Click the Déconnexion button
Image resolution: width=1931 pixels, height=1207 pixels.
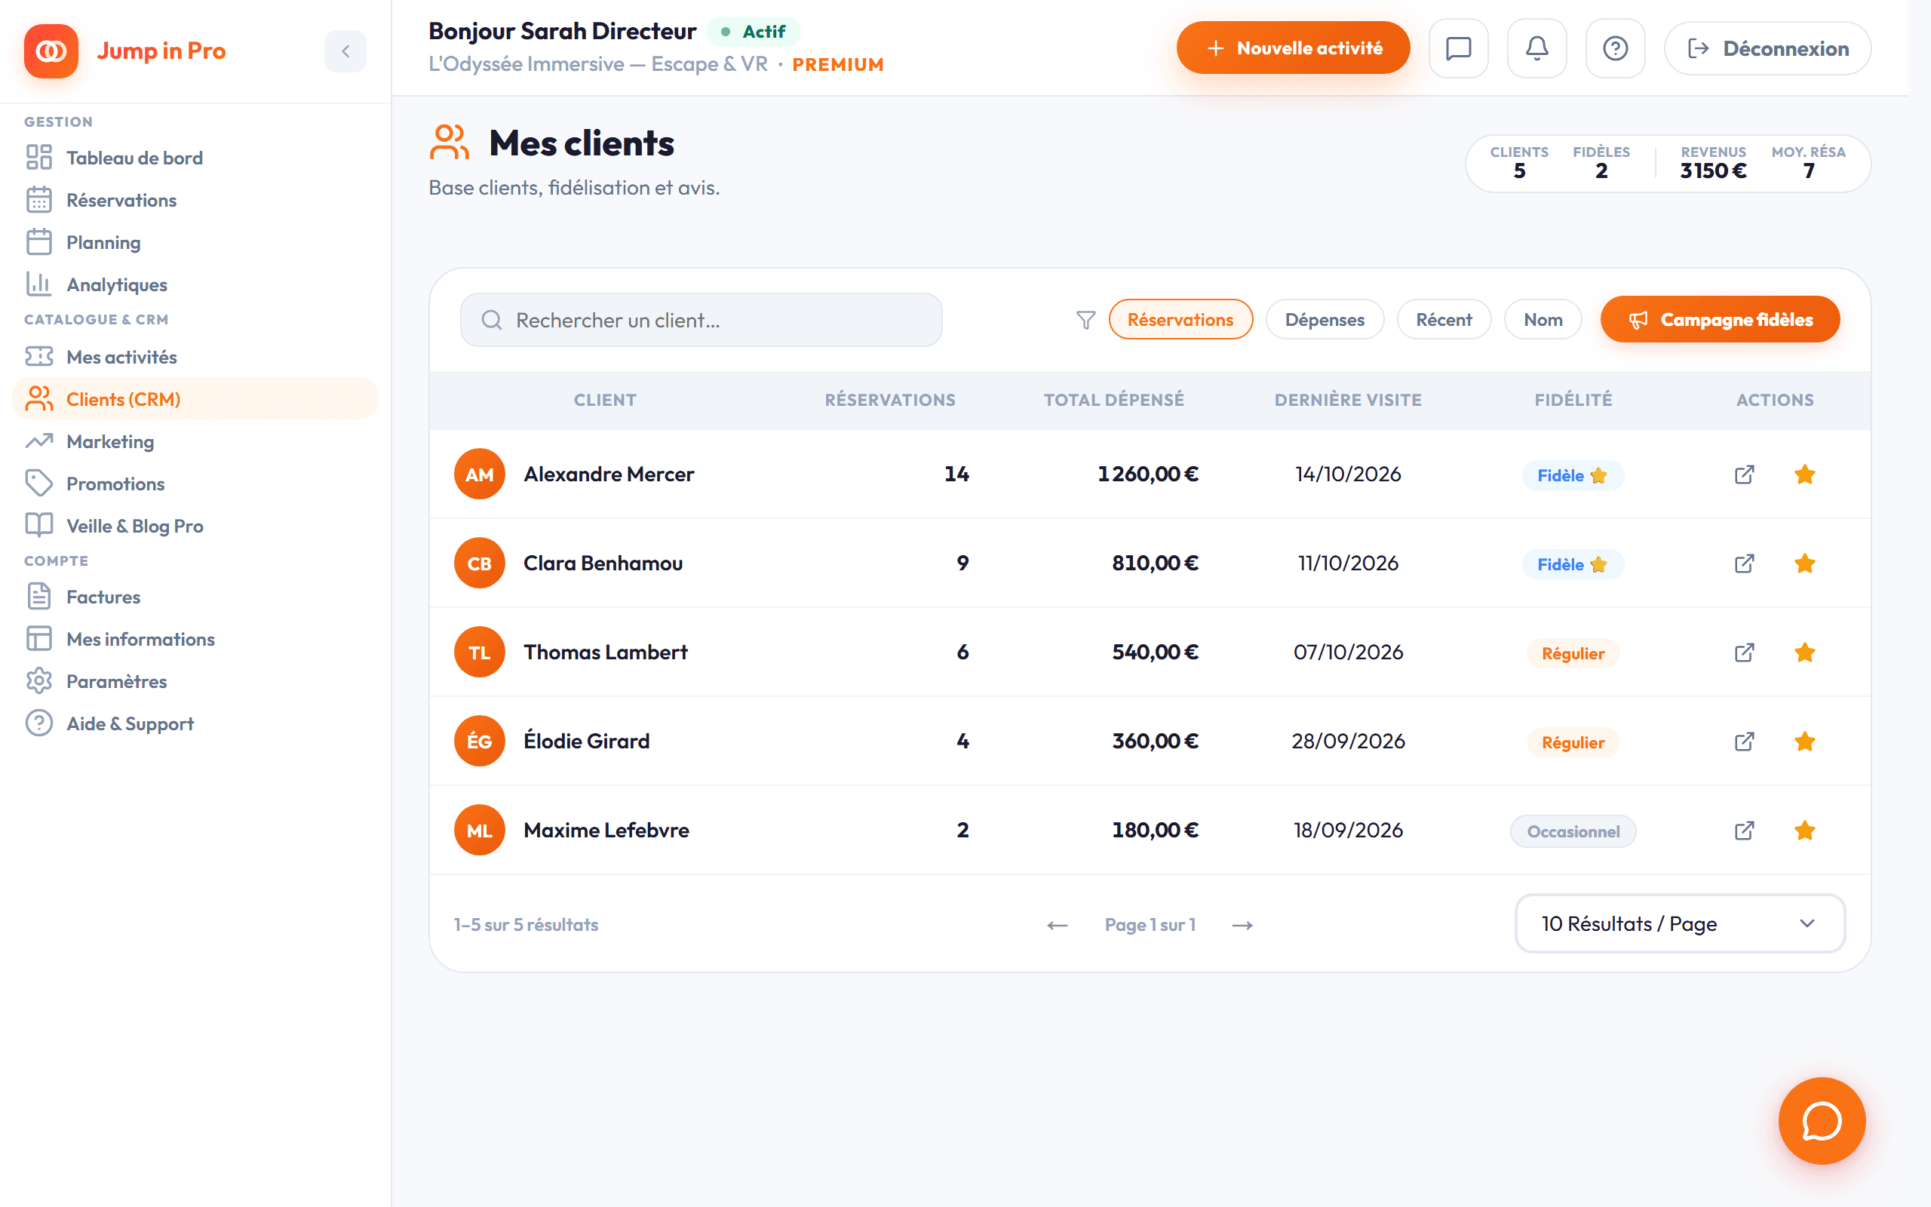pos(1767,49)
